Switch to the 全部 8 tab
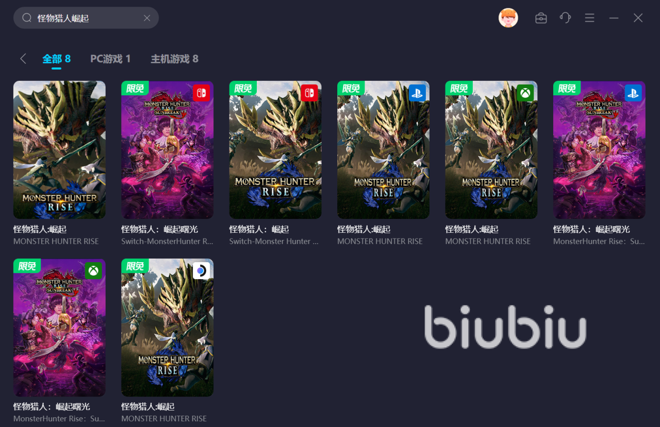 point(56,59)
